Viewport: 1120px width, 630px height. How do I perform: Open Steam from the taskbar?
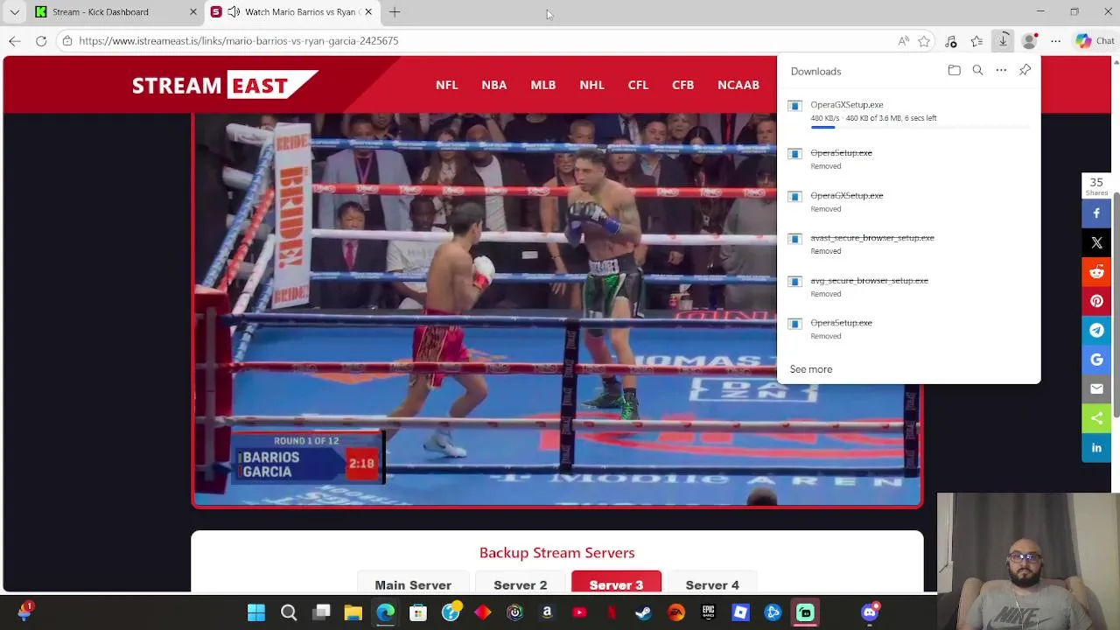pos(643,612)
